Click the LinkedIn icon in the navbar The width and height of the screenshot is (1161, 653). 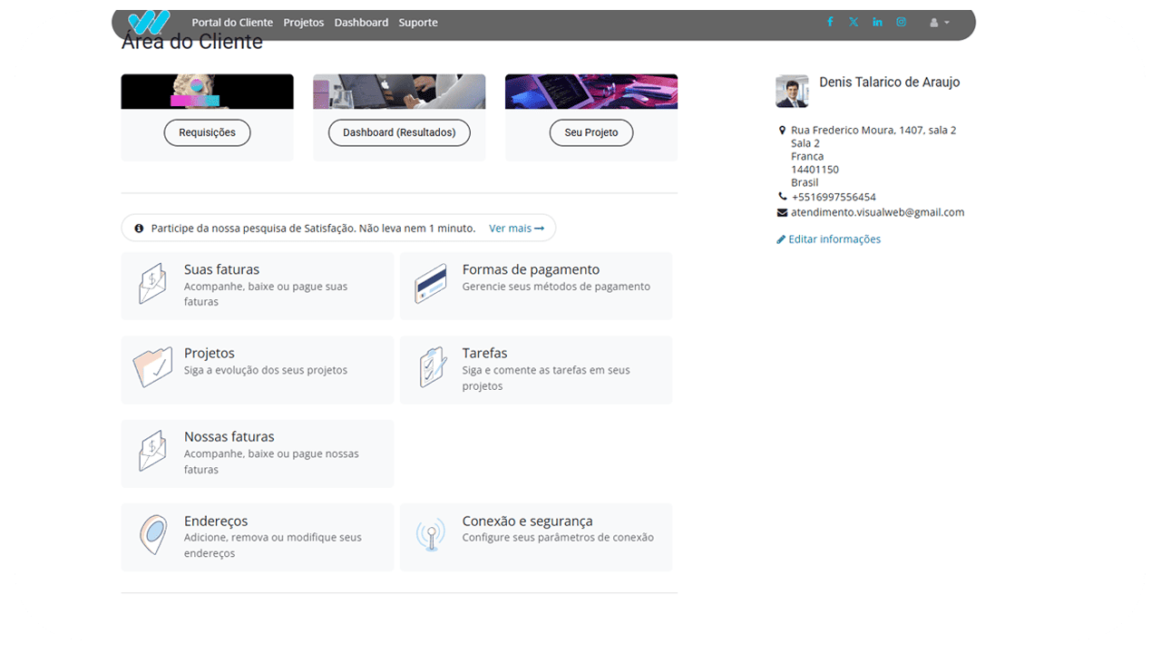tap(877, 23)
